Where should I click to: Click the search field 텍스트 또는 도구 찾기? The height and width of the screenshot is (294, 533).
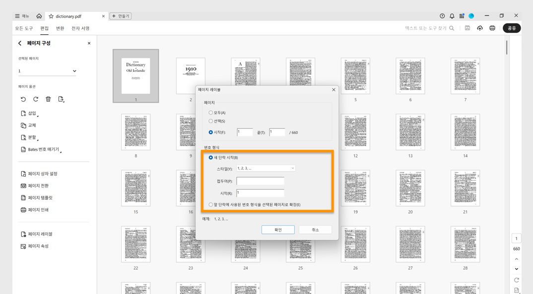click(x=426, y=28)
